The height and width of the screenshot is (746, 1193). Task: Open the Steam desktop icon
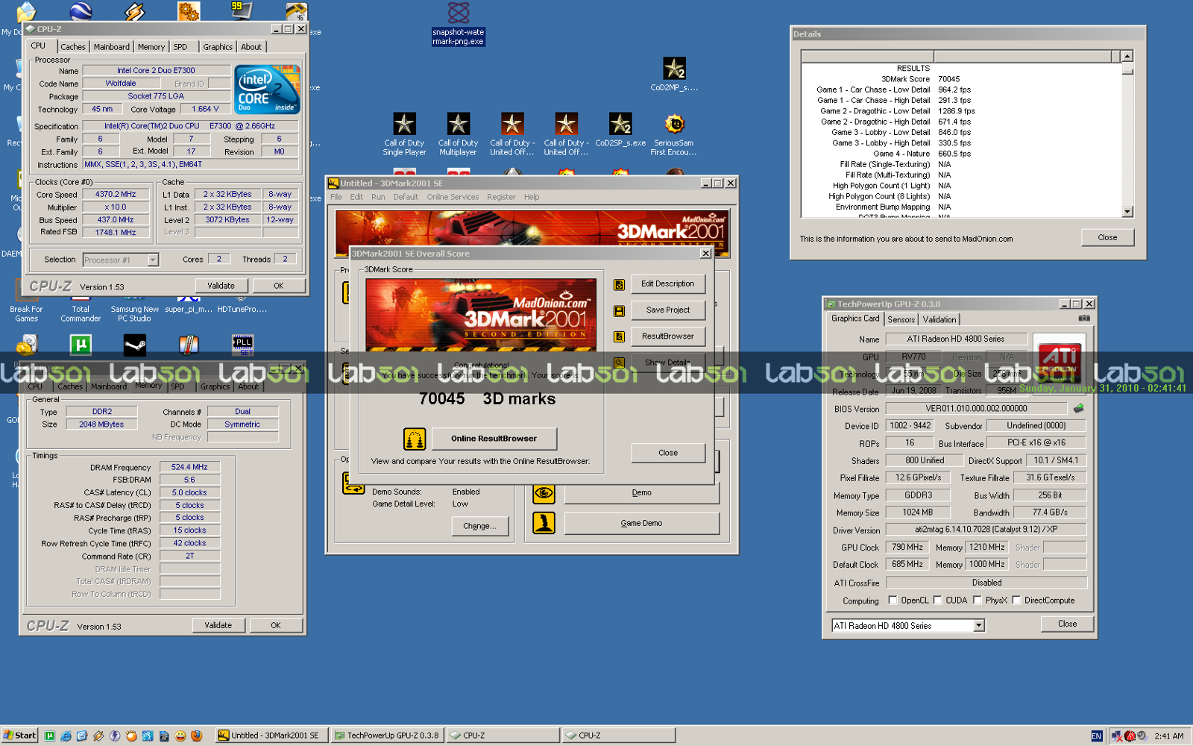(x=135, y=345)
